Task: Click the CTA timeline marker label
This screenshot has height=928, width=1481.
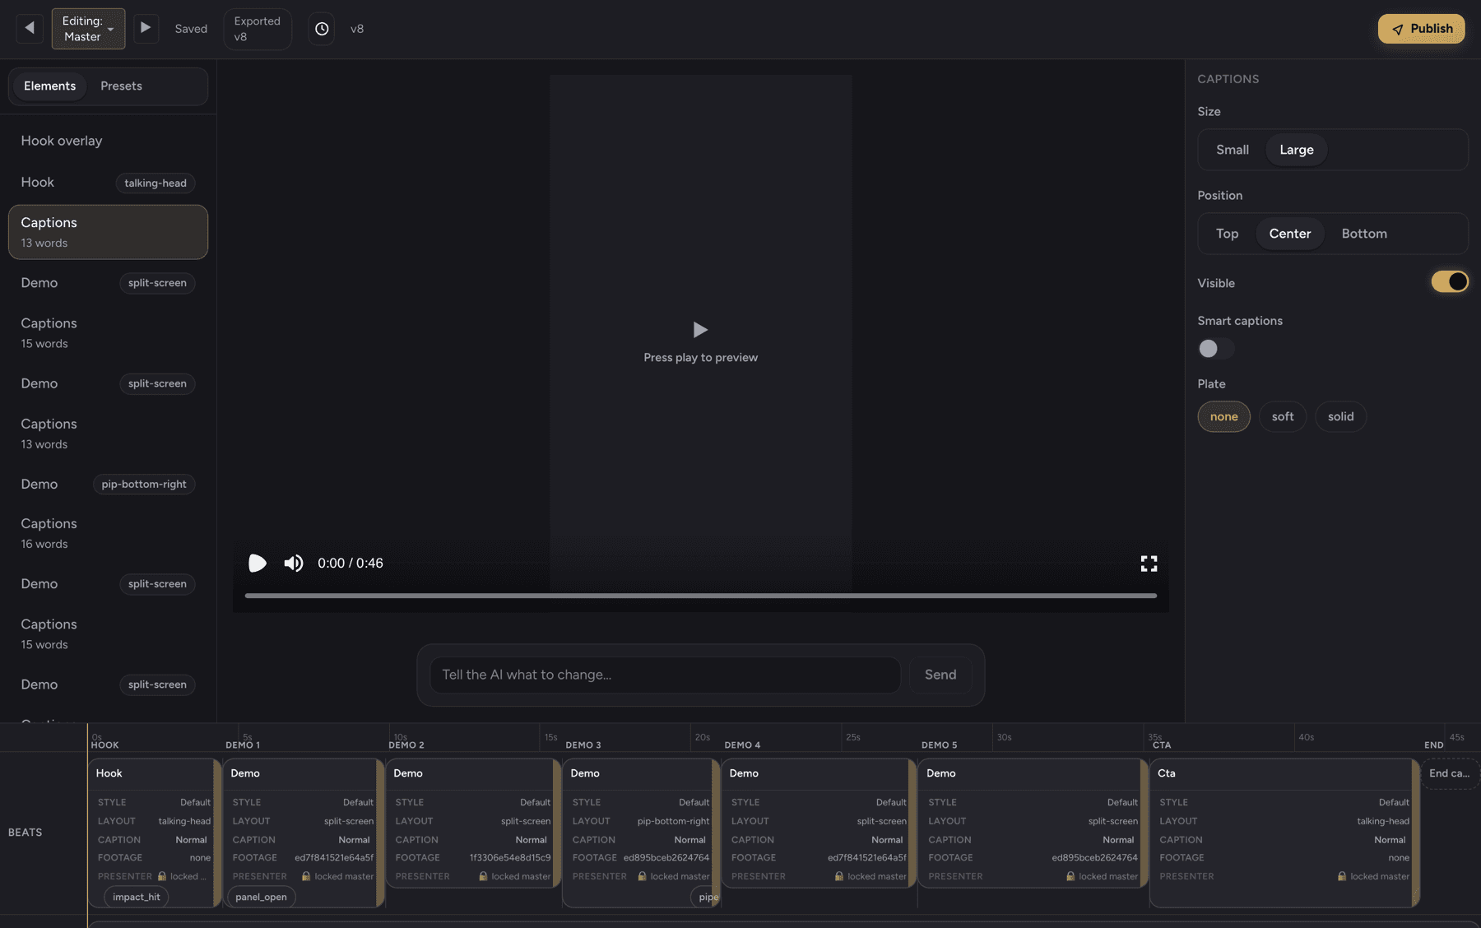Action: [x=1161, y=745]
